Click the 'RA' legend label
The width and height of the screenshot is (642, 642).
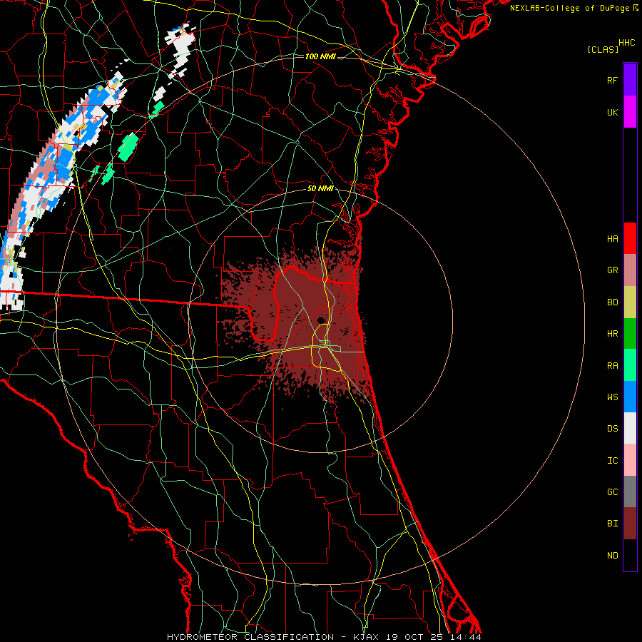613,365
